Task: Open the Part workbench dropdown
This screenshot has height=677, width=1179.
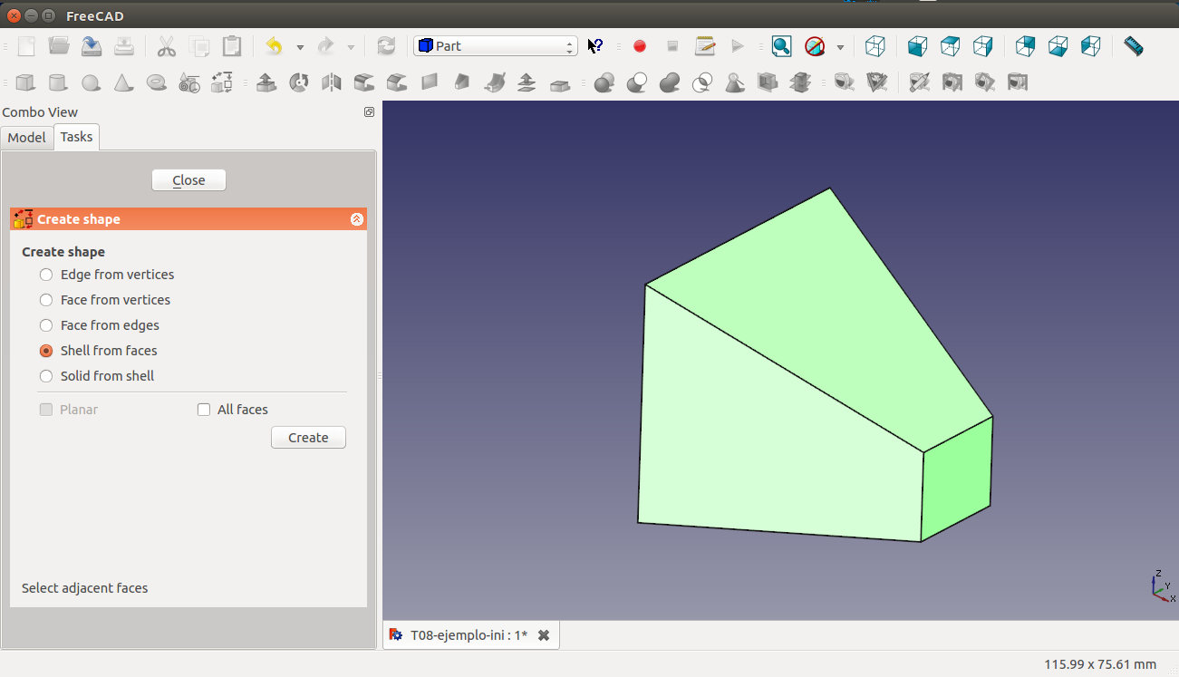Action: [495, 46]
